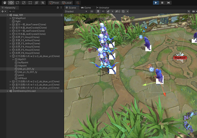Select jixb_yc_fz_001_ty object
This screenshot has width=197, height=138.
[28, 72]
